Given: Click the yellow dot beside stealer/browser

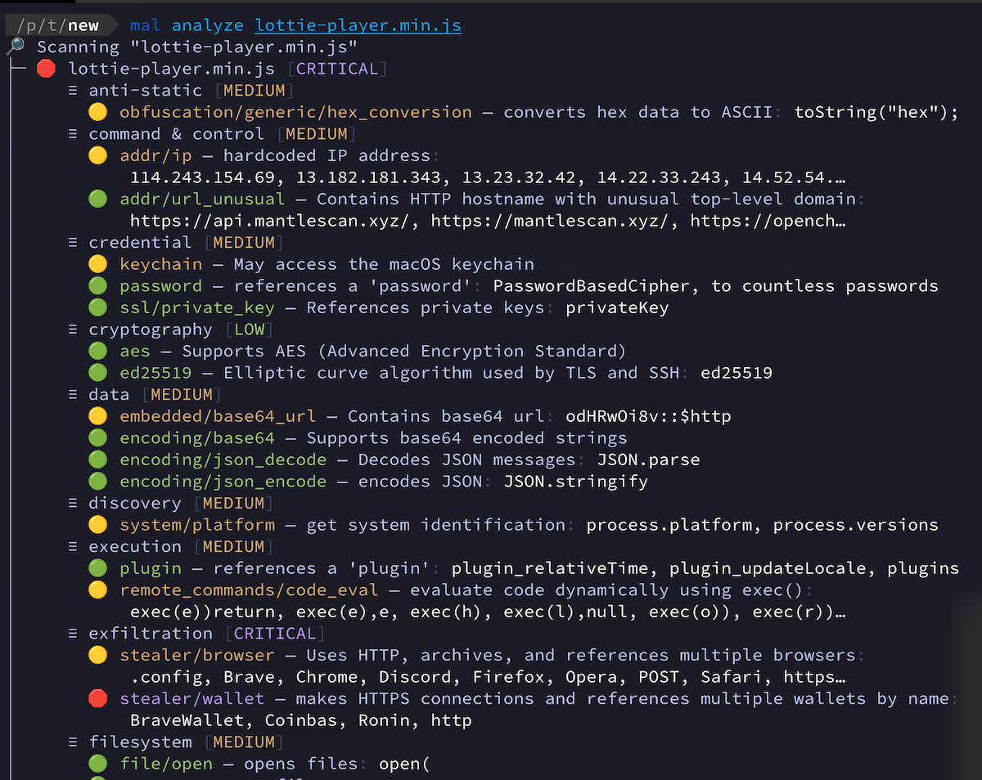Looking at the screenshot, I should point(97,655).
